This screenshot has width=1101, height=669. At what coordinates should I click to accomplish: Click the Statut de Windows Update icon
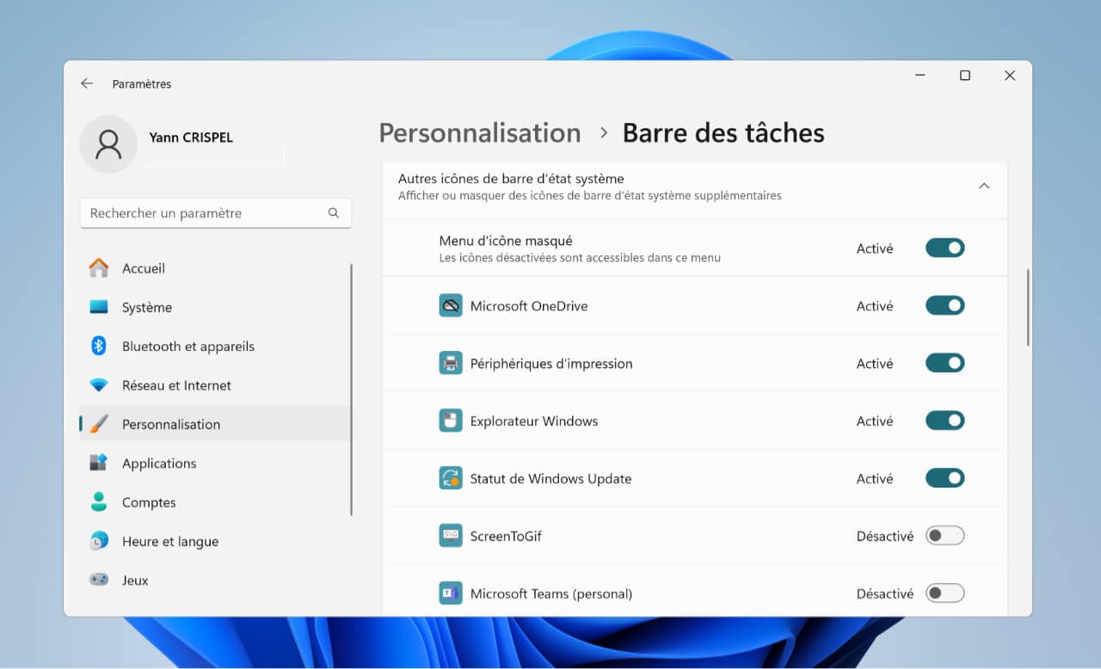tap(450, 478)
